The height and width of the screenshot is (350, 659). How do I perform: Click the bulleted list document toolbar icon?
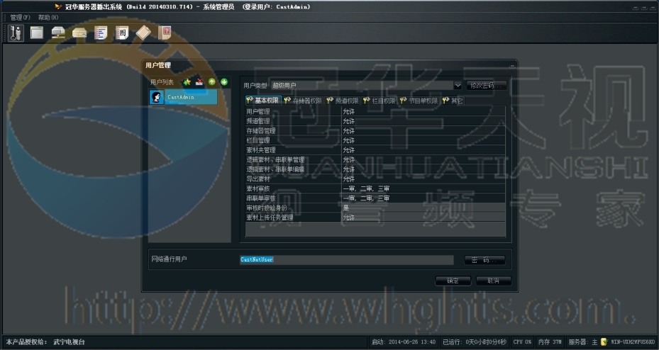click(x=101, y=33)
